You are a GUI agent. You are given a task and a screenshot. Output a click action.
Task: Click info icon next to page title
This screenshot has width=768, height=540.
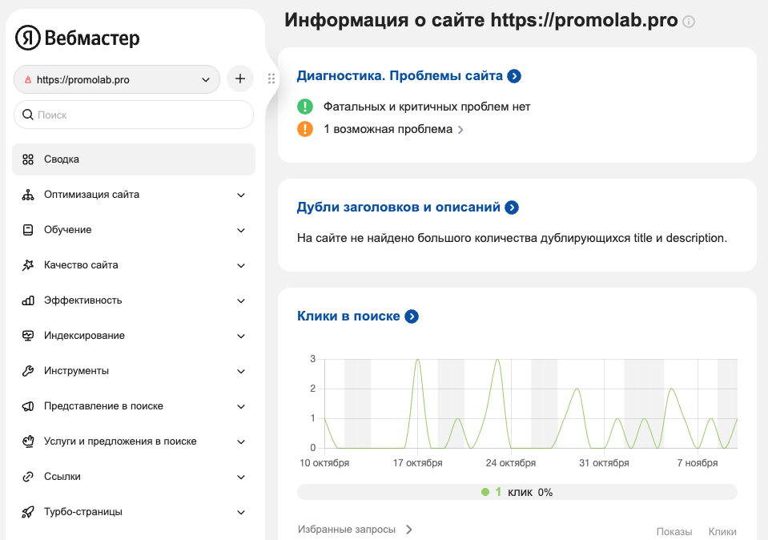pos(689,22)
